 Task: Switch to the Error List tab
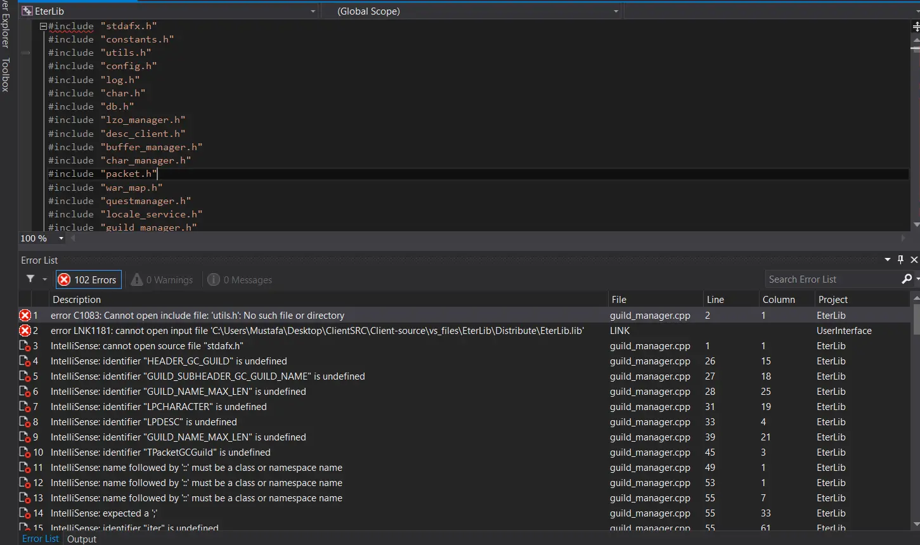click(41, 539)
